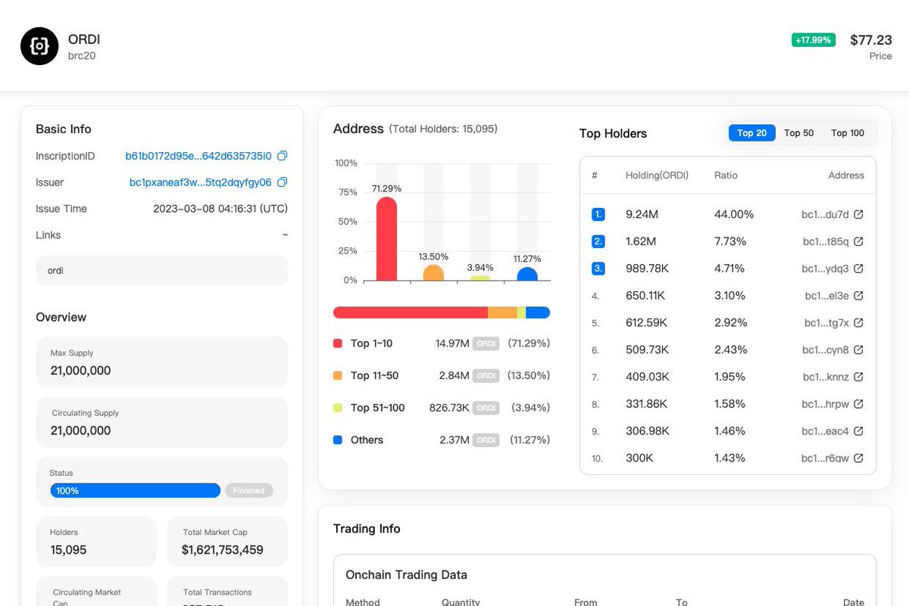Click the ORDI token logo icon

click(39, 46)
